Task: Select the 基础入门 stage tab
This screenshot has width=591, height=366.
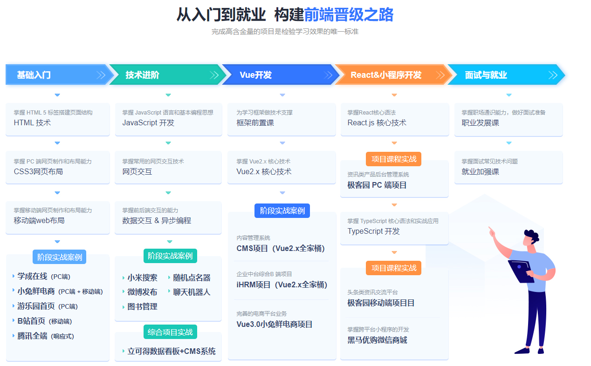Action: click(x=34, y=75)
